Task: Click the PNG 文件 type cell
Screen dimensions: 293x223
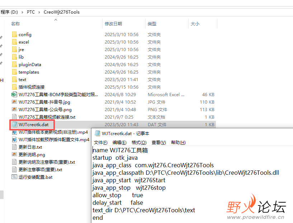Action: pos(157,109)
